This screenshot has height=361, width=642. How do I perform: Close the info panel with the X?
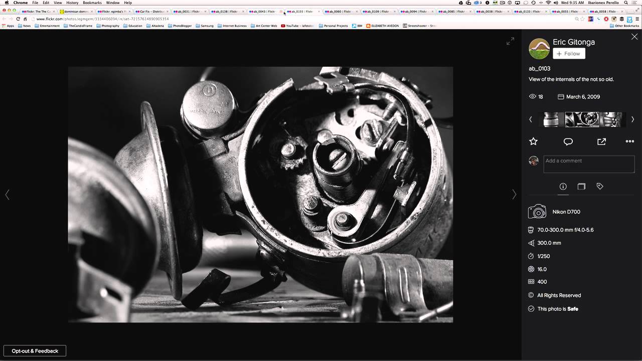point(634,37)
